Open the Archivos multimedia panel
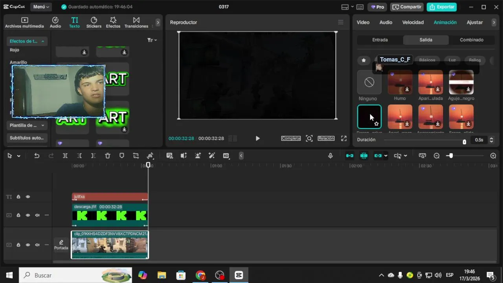 point(24,23)
